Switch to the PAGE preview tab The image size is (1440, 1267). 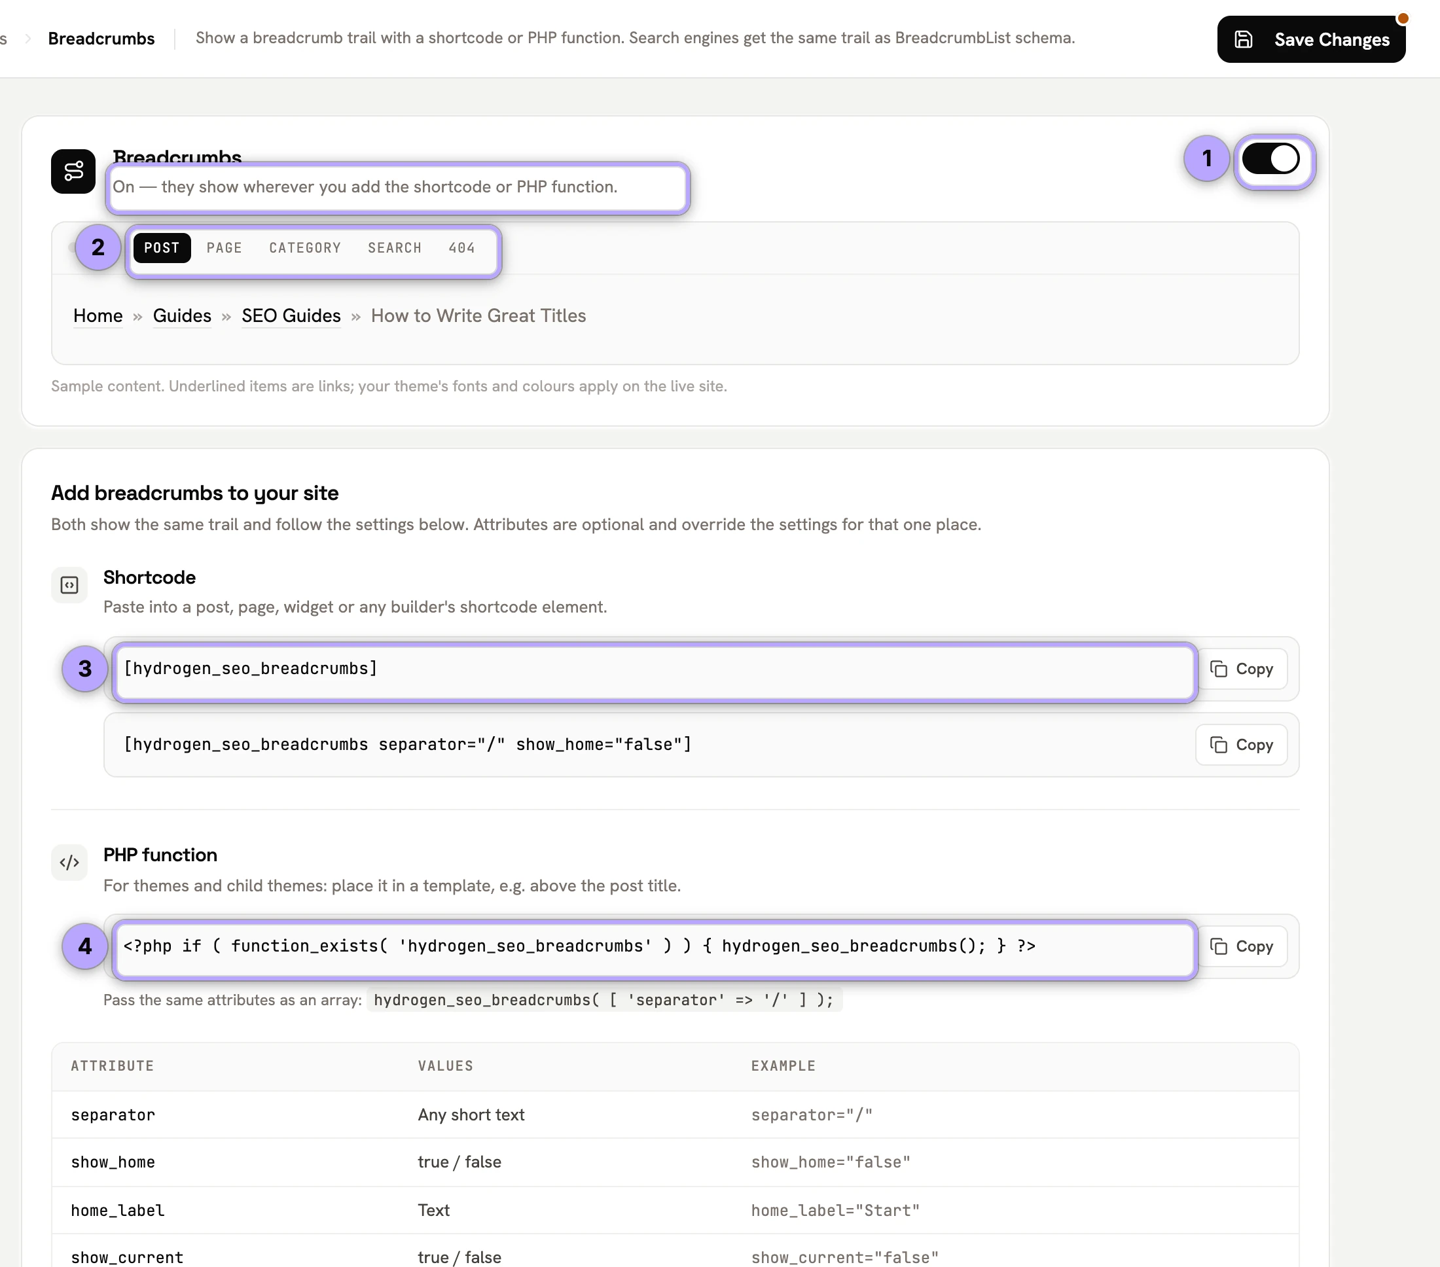[224, 248]
